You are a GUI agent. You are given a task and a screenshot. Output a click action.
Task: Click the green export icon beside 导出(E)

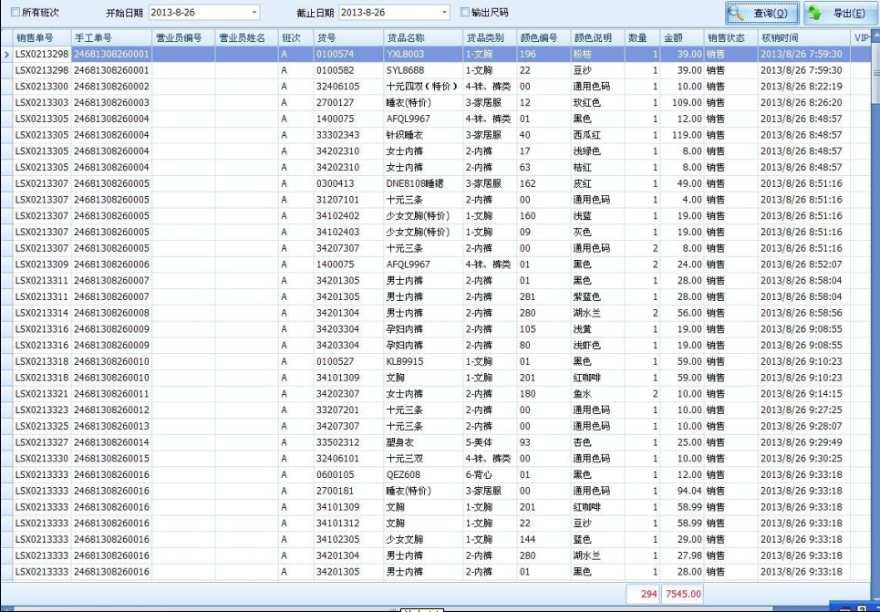(814, 14)
